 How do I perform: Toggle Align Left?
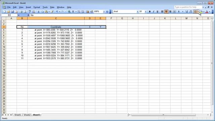[x=162, y=12]
